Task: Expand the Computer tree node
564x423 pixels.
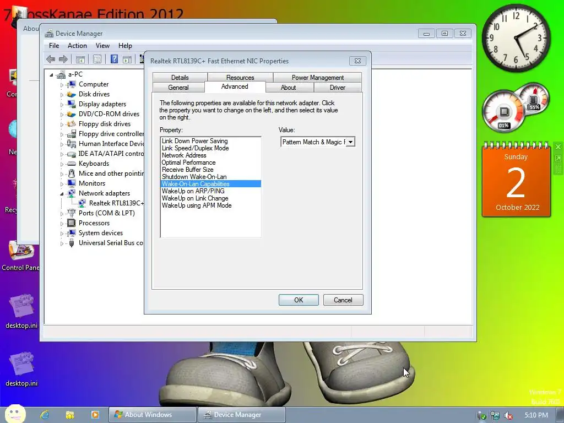Action: pyautogui.click(x=62, y=85)
